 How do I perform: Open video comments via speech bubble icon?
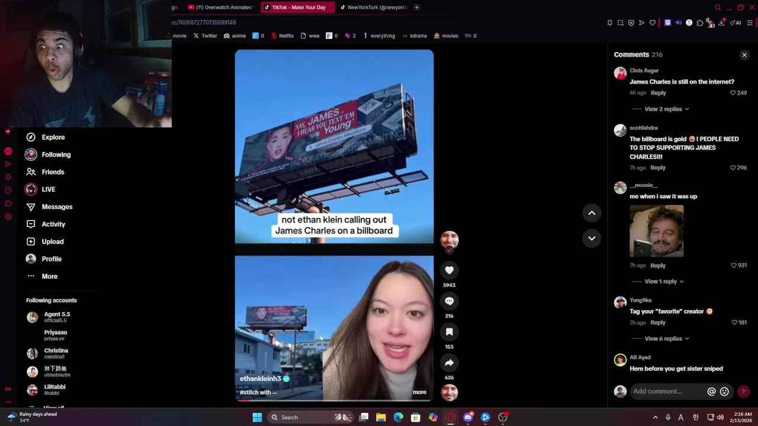coord(449,301)
